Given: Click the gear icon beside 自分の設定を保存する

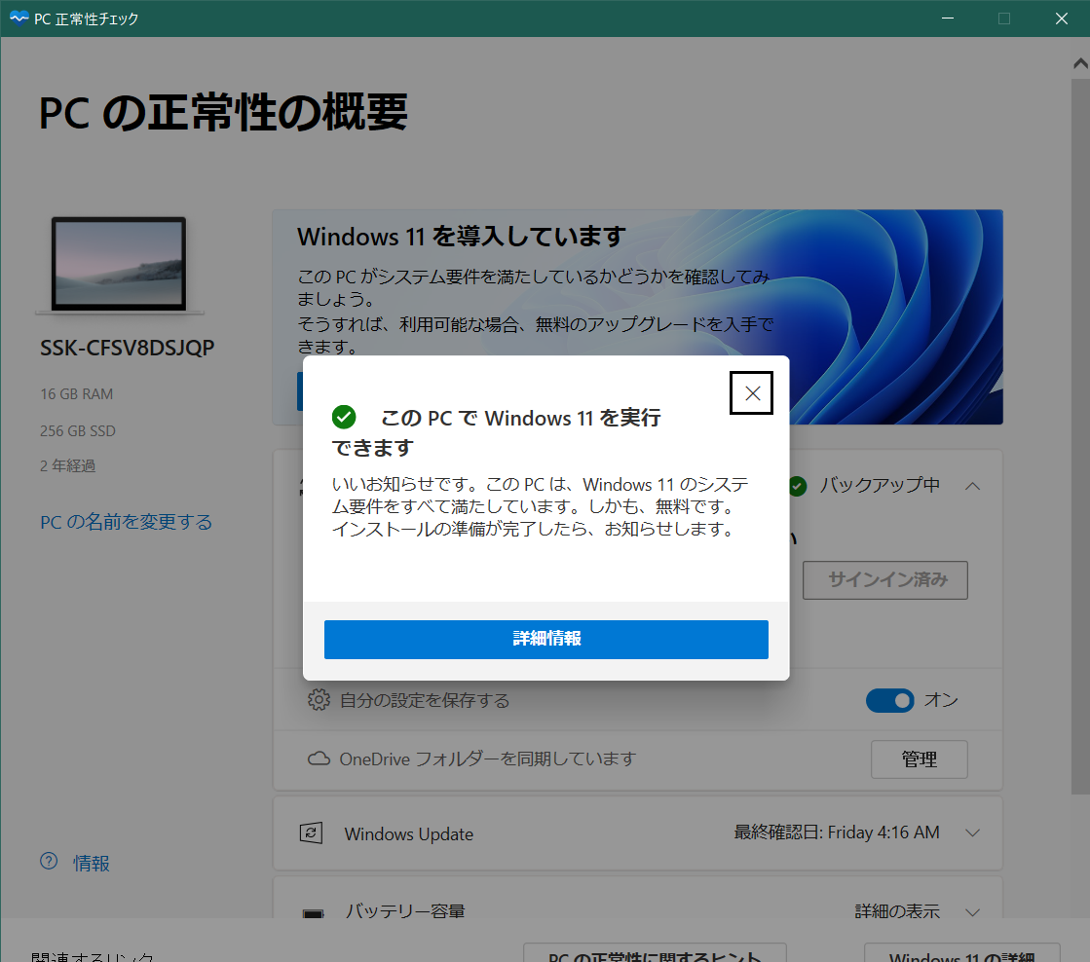Looking at the screenshot, I should pos(319,700).
